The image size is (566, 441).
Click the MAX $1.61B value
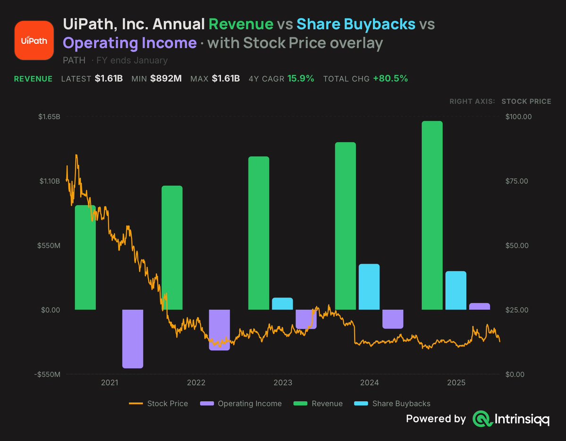coord(226,79)
